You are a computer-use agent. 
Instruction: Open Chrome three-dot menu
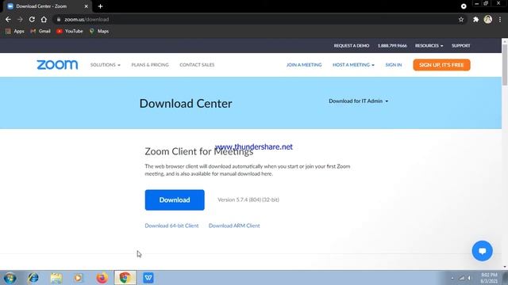[500, 19]
